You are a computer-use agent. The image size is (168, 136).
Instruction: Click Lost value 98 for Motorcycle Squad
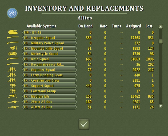(x=152, y=54)
